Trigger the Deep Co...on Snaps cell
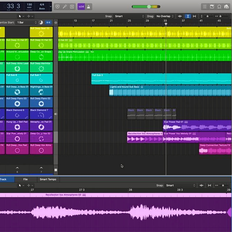 (x=41, y=55)
